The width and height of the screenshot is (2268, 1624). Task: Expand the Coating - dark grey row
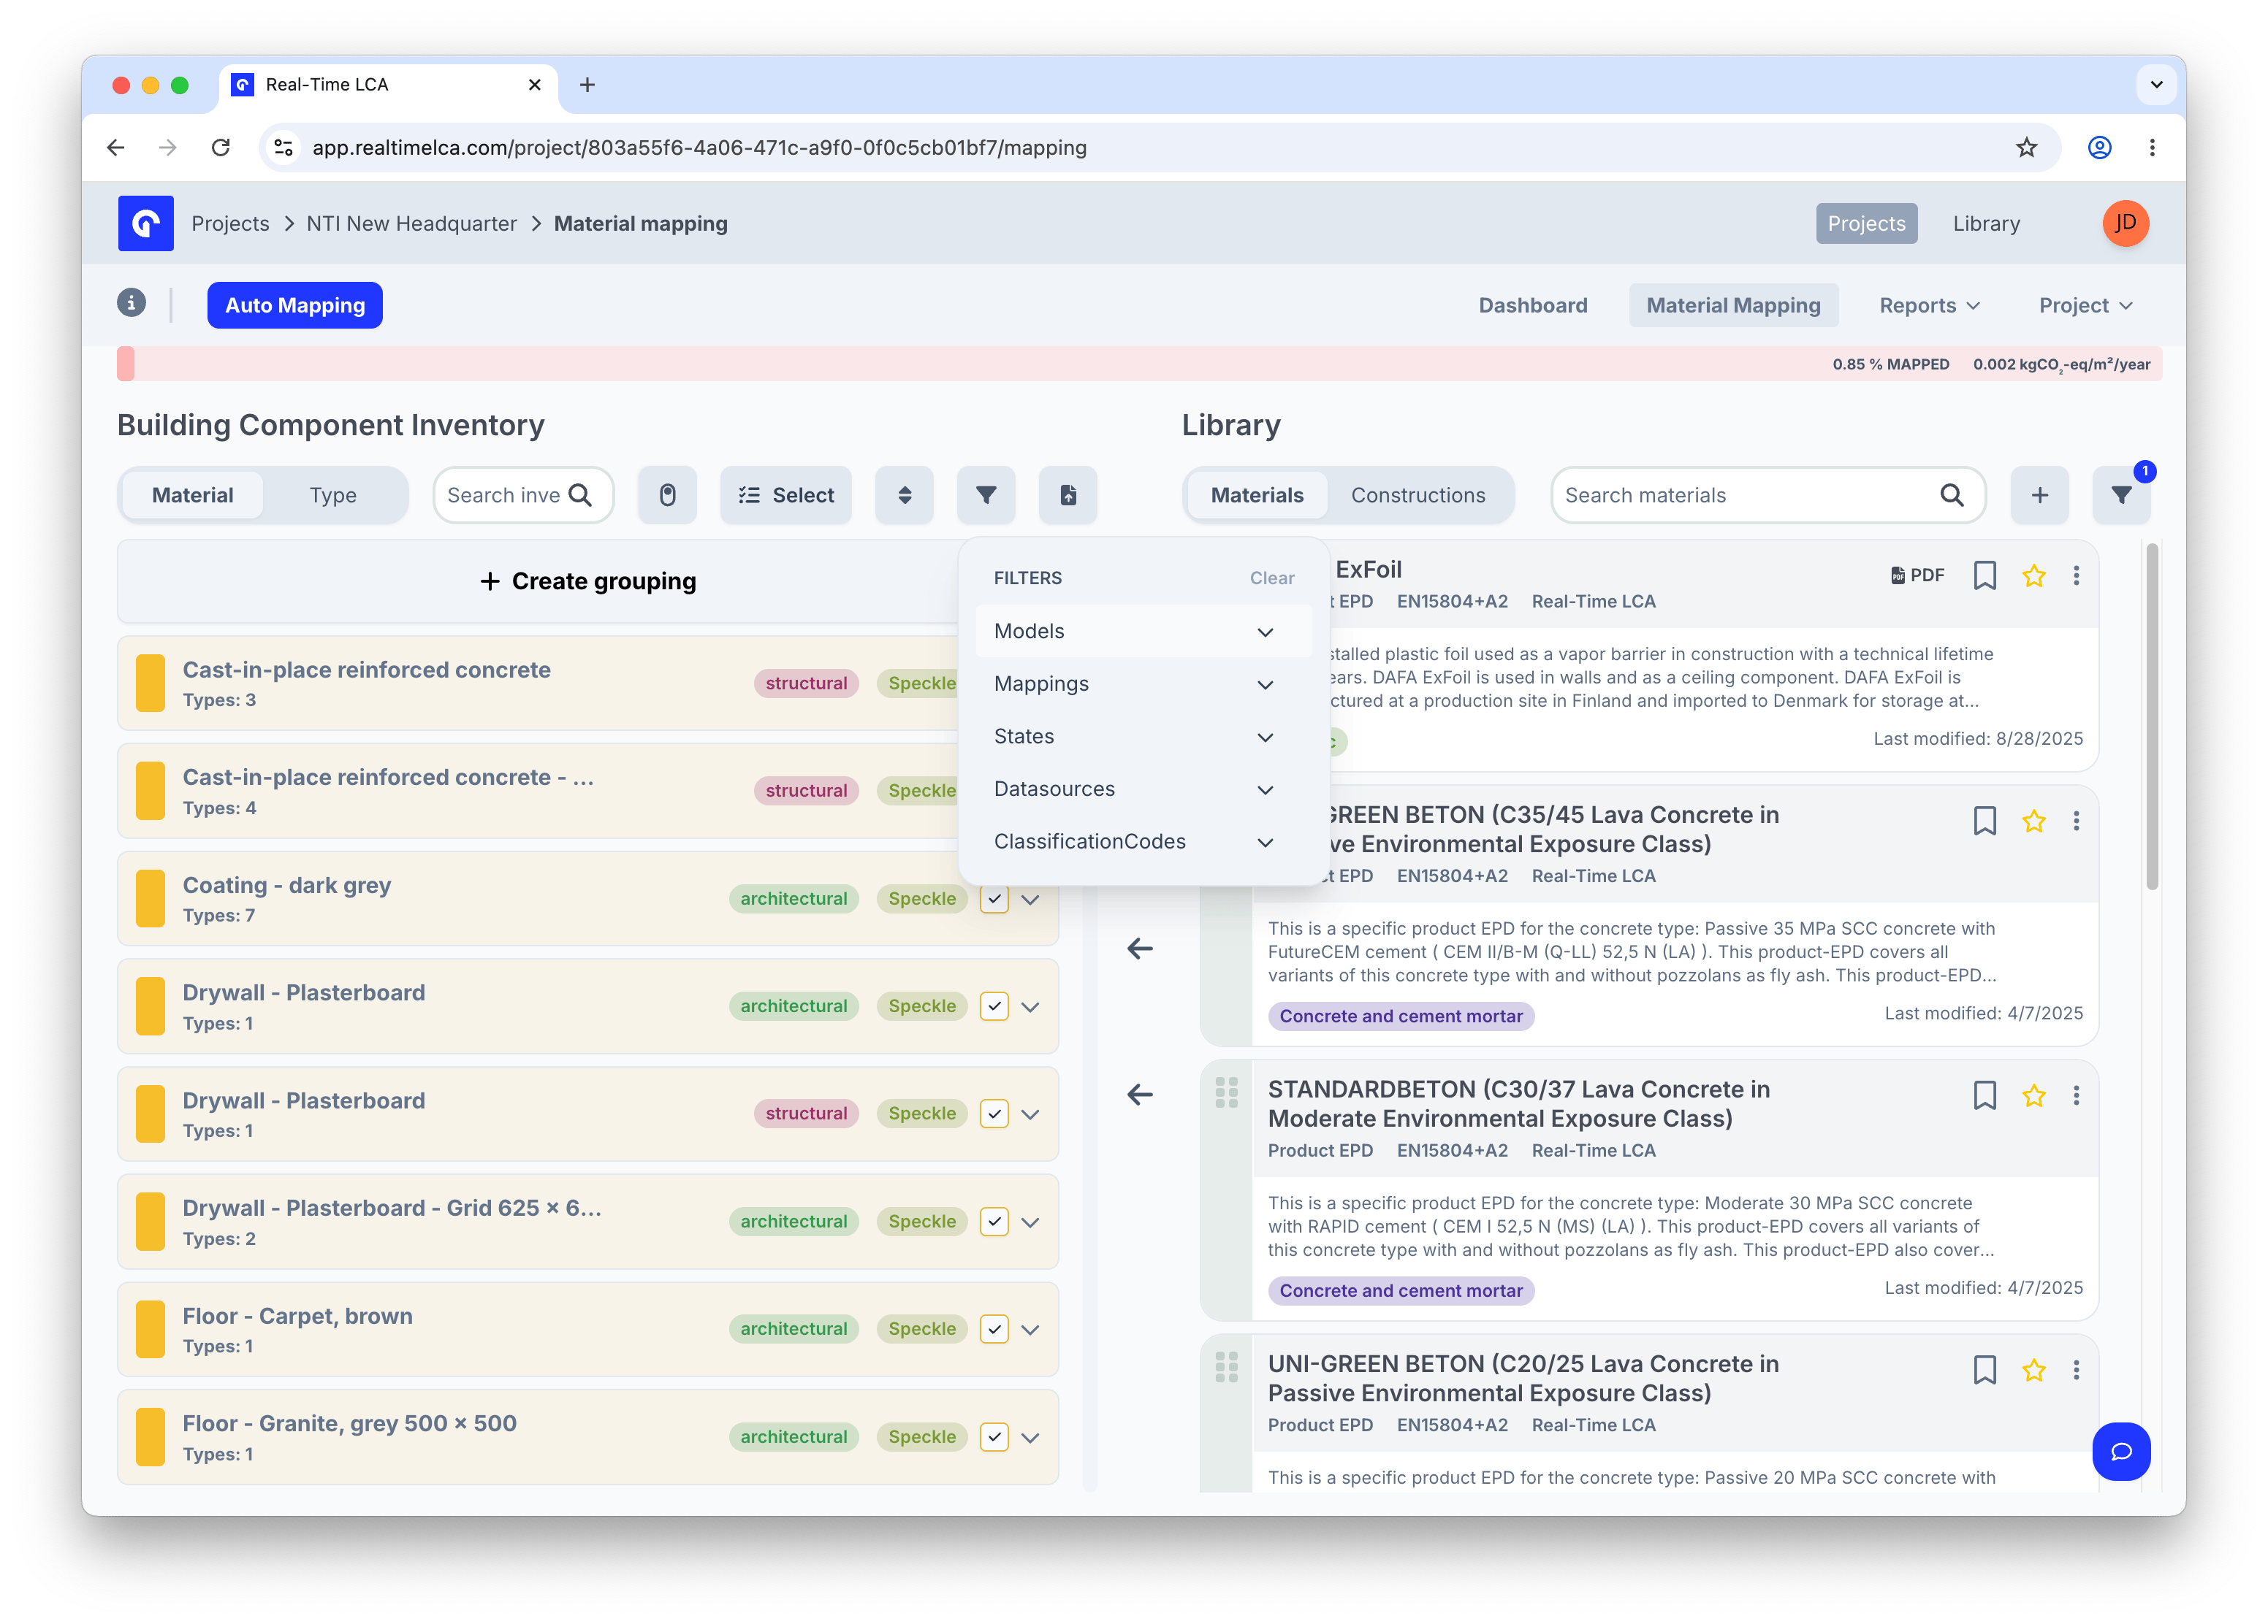1031,900
